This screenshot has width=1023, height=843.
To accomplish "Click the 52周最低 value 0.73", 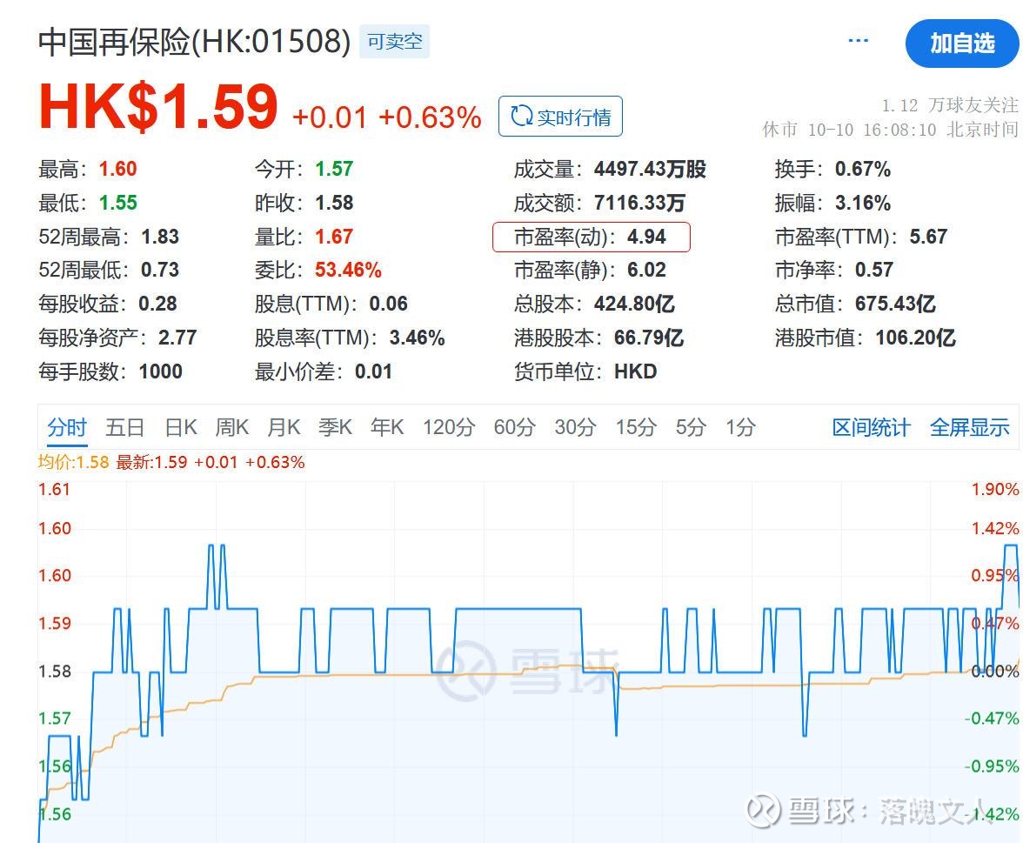I will click(160, 270).
